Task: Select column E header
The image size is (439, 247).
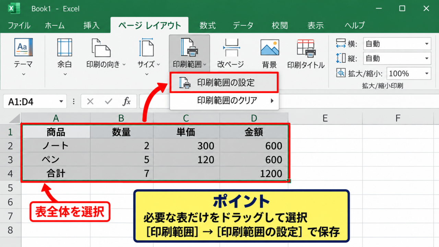Action: (x=325, y=118)
